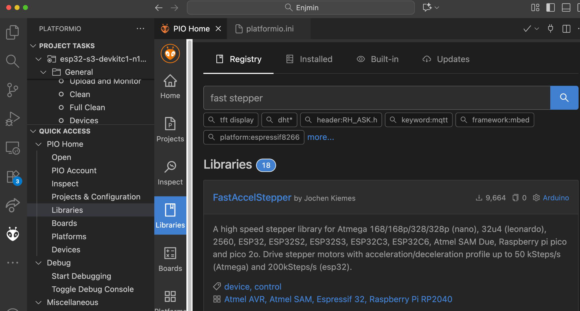Switch to the PIO Home tab

[x=191, y=29]
